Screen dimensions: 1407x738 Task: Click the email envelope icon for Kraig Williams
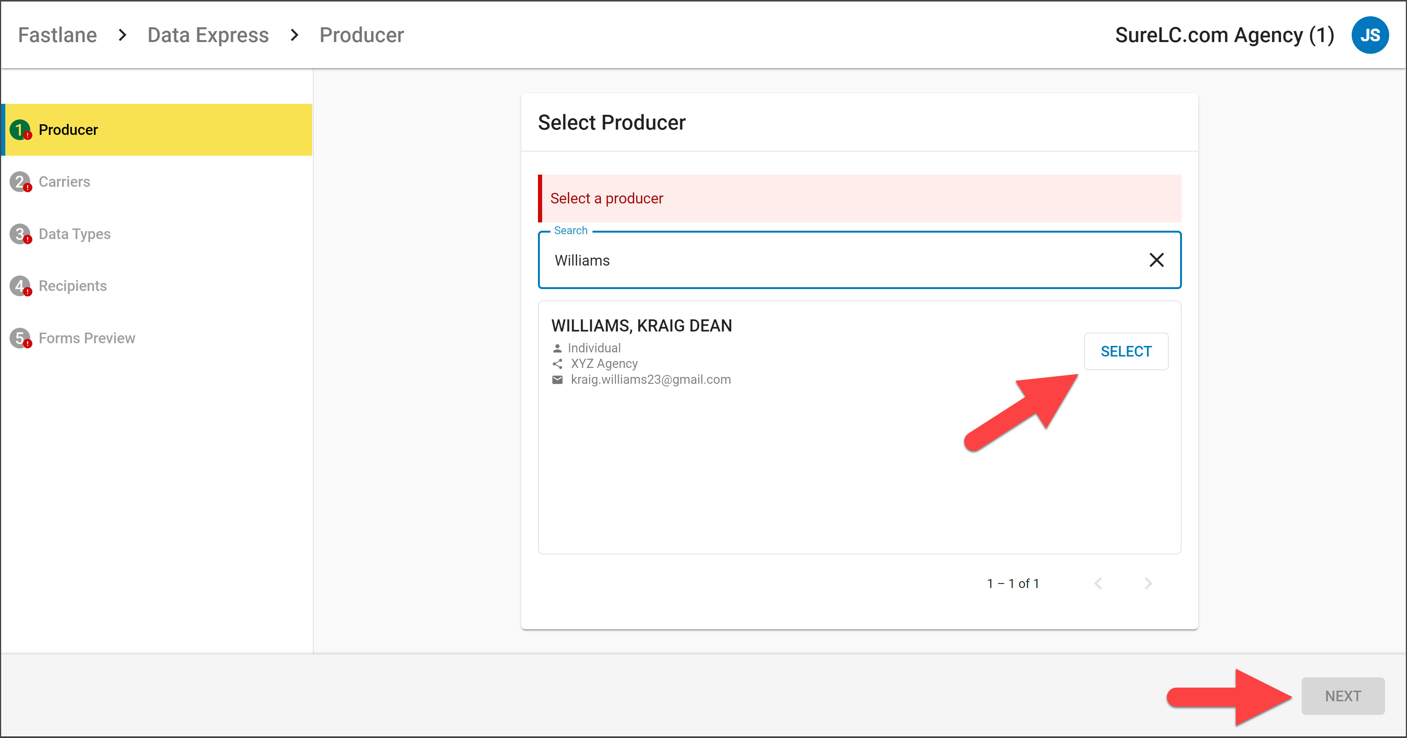coord(557,380)
